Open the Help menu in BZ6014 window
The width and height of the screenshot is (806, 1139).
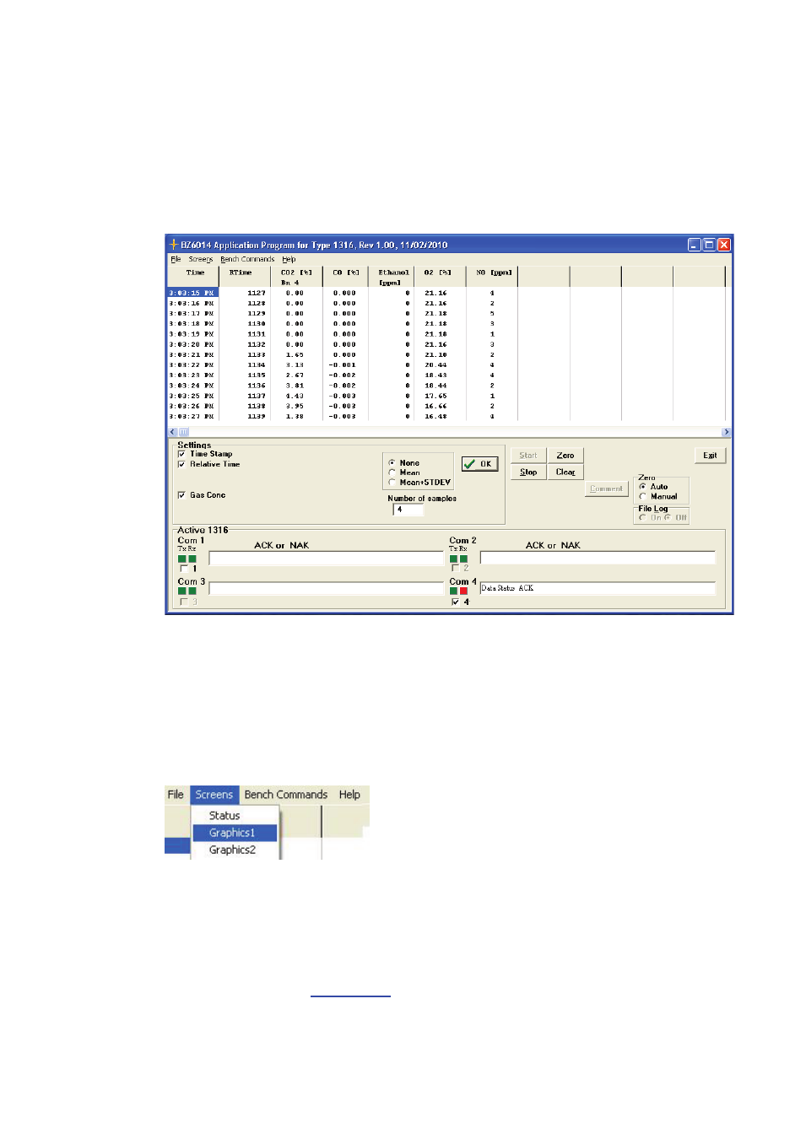(x=289, y=259)
